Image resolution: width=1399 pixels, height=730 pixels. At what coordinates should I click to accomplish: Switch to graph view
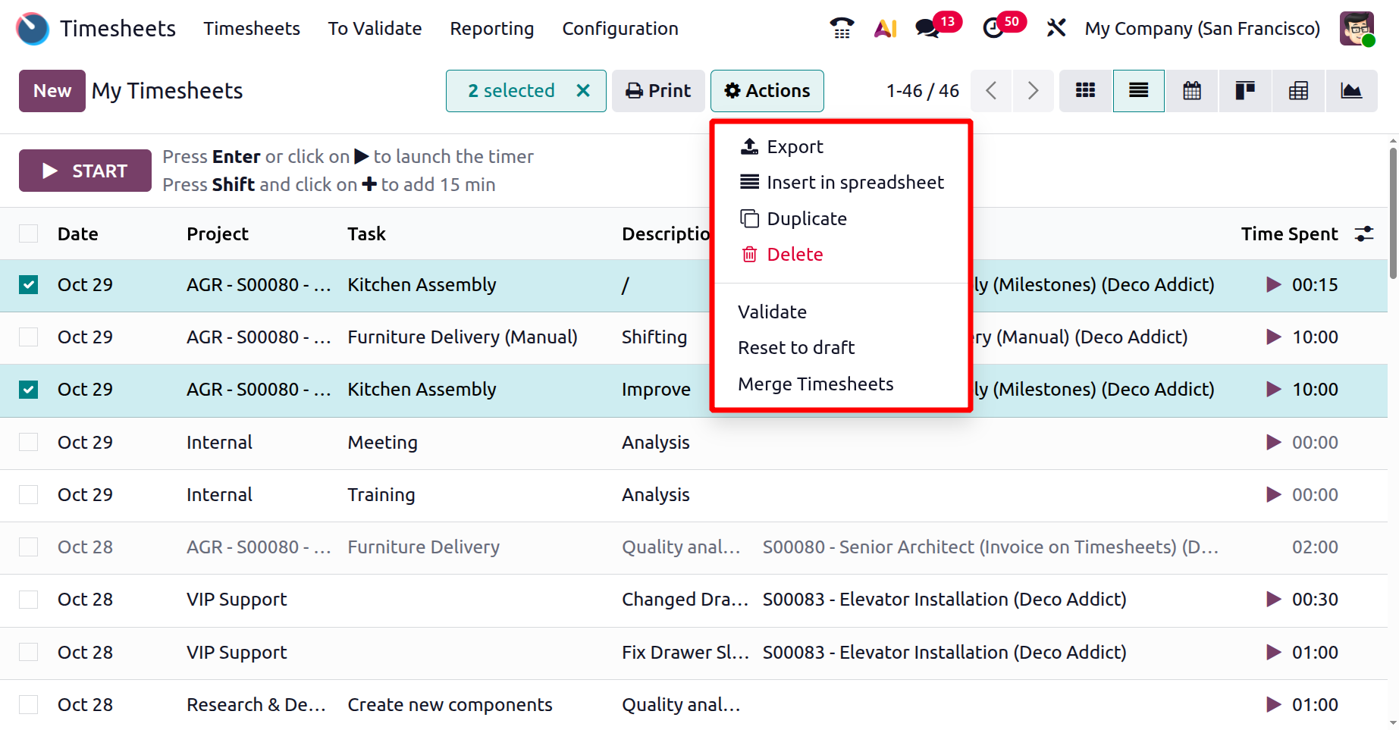click(x=1351, y=91)
